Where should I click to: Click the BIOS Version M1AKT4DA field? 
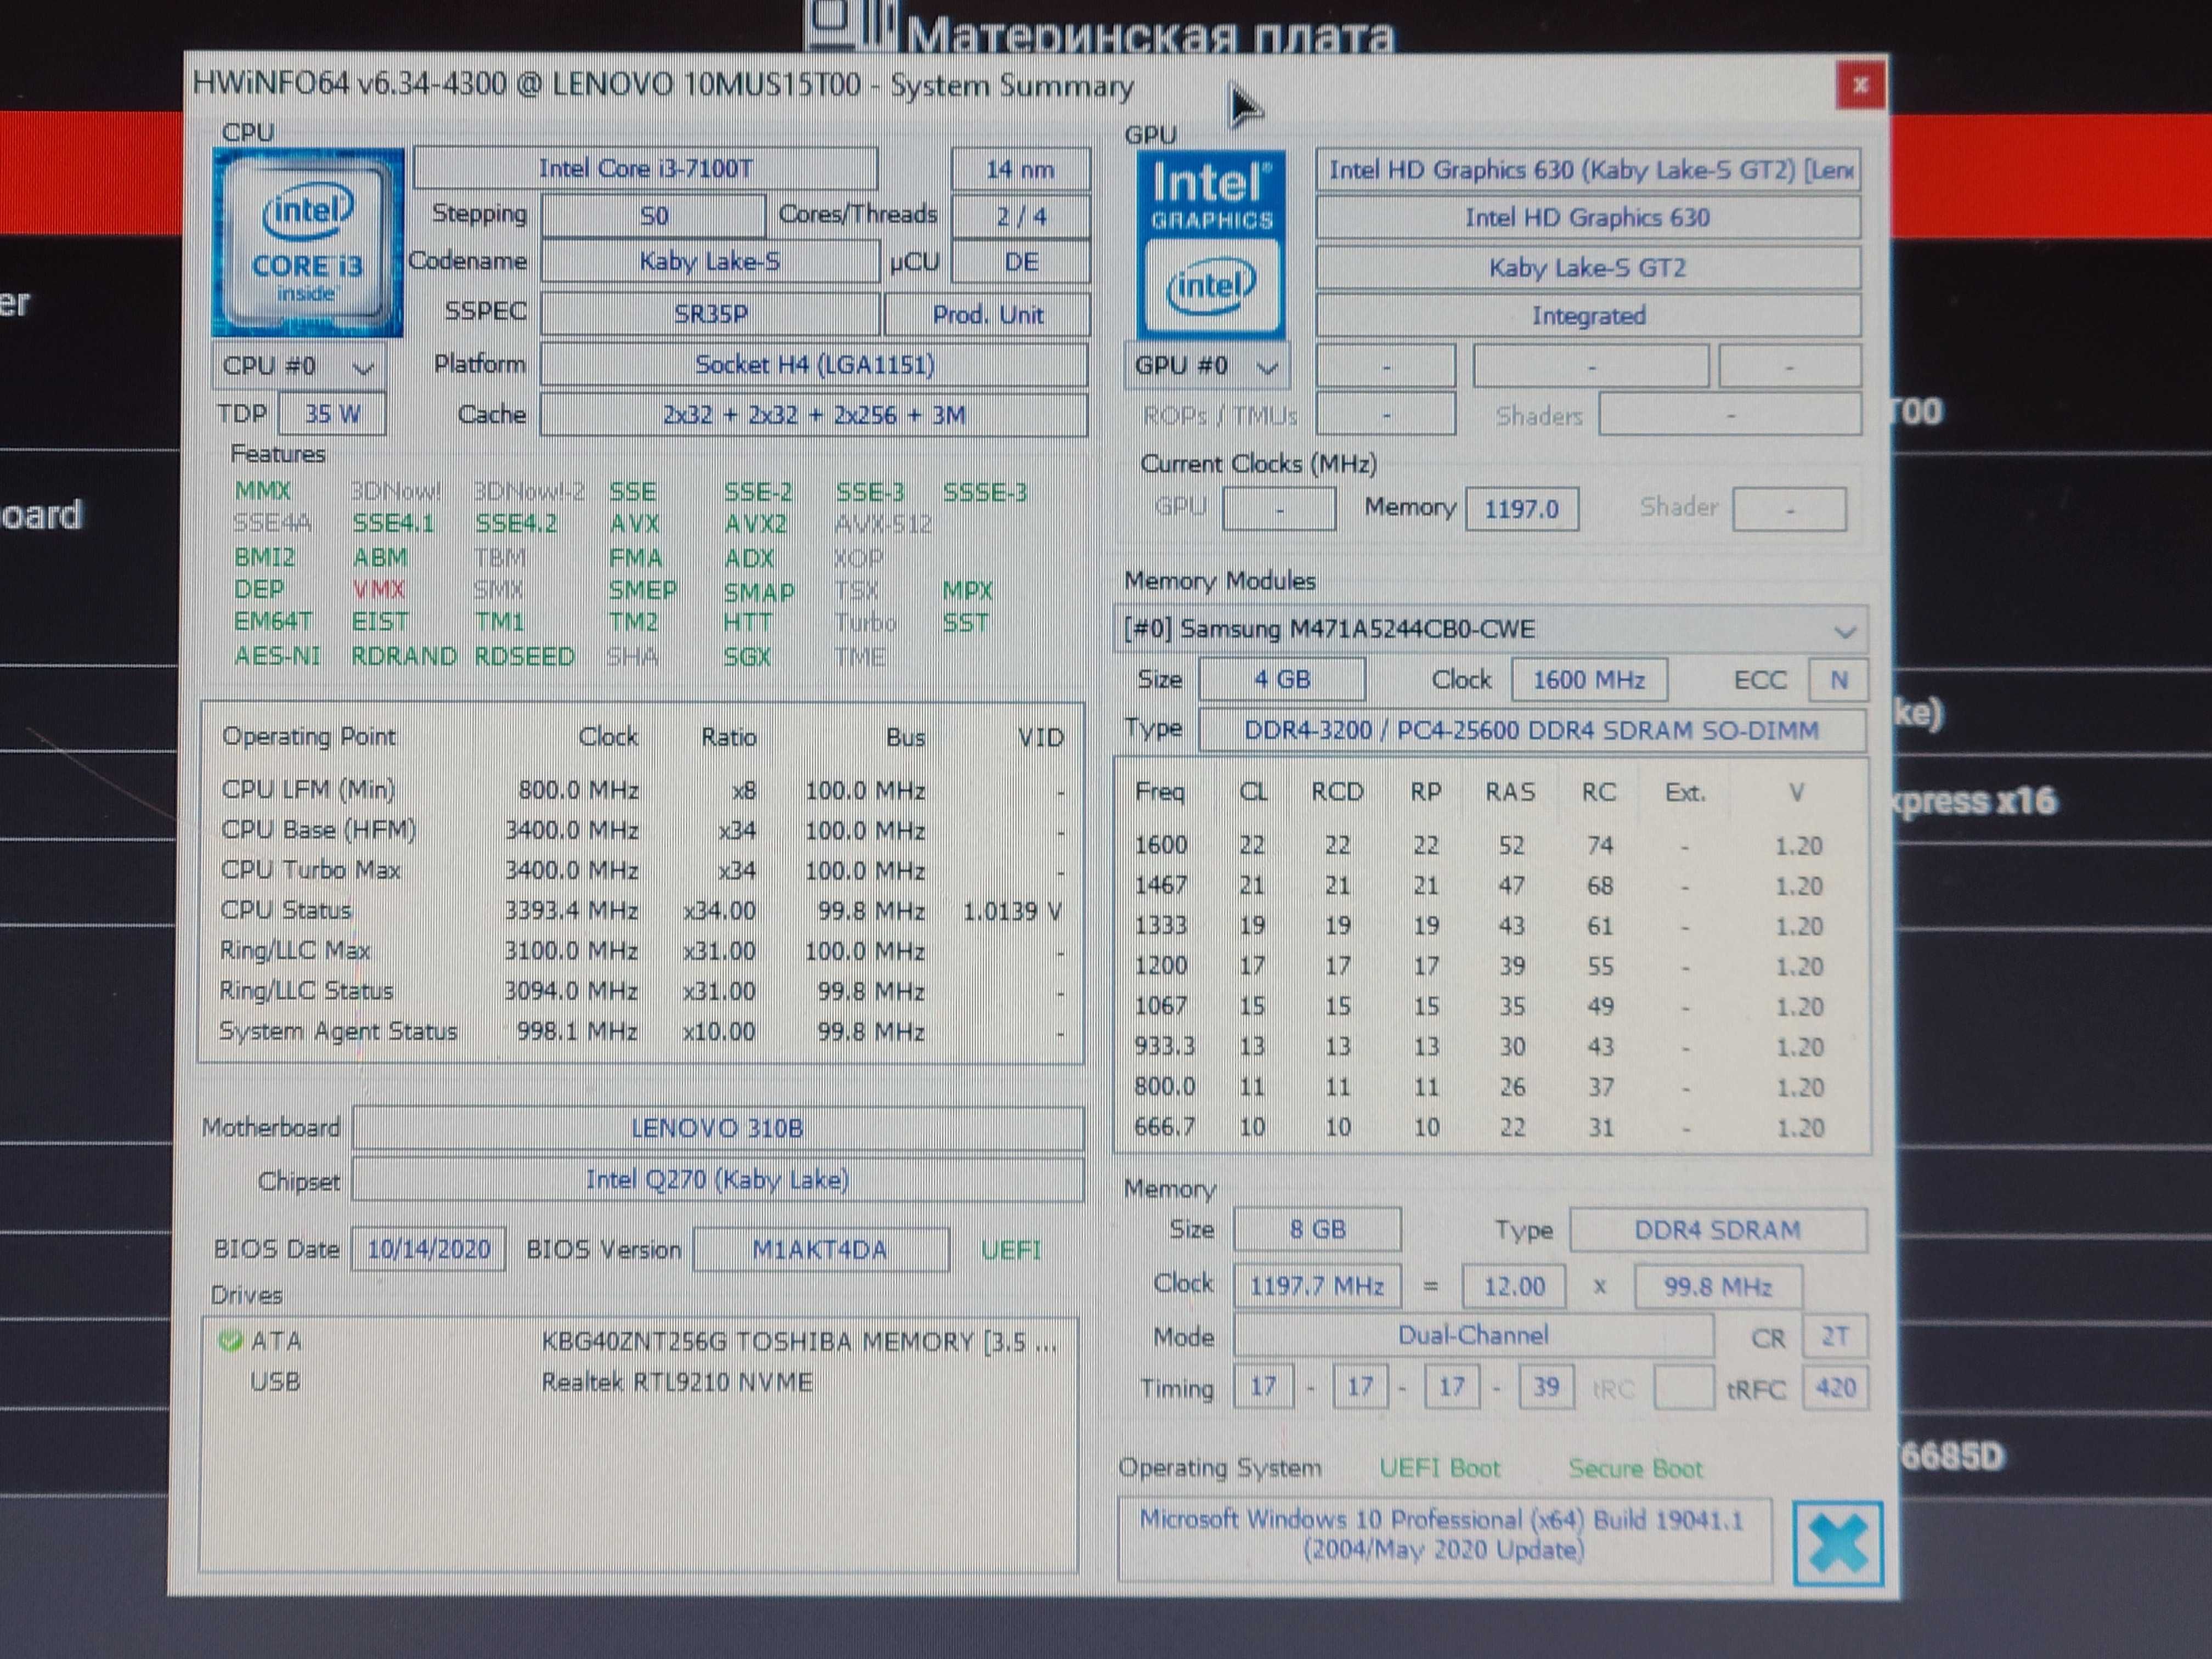pyautogui.click(x=820, y=1251)
